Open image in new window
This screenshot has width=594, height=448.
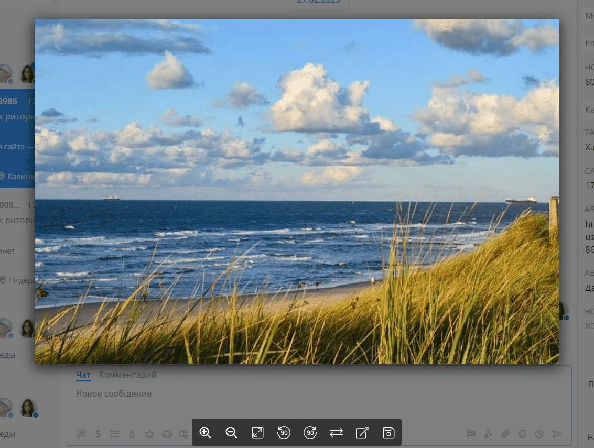[x=362, y=432]
